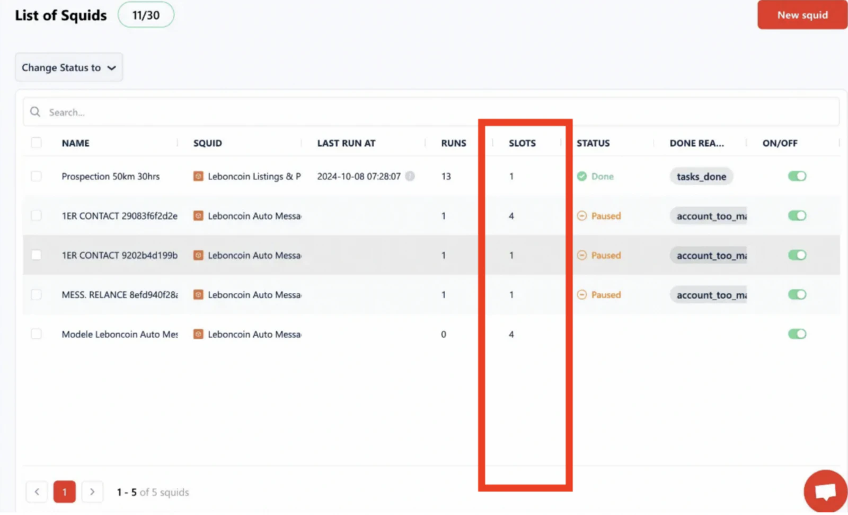This screenshot has width=848, height=515.
Task: Go to next page arrow
Action: coord(92,492)
